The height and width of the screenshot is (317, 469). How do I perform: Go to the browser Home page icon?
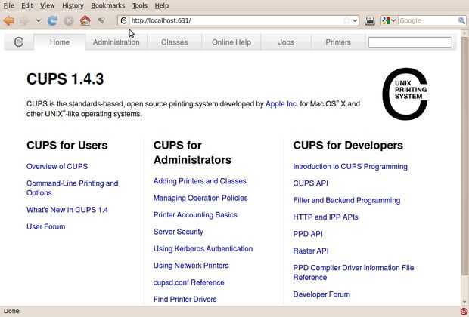(x=85, y=20)
